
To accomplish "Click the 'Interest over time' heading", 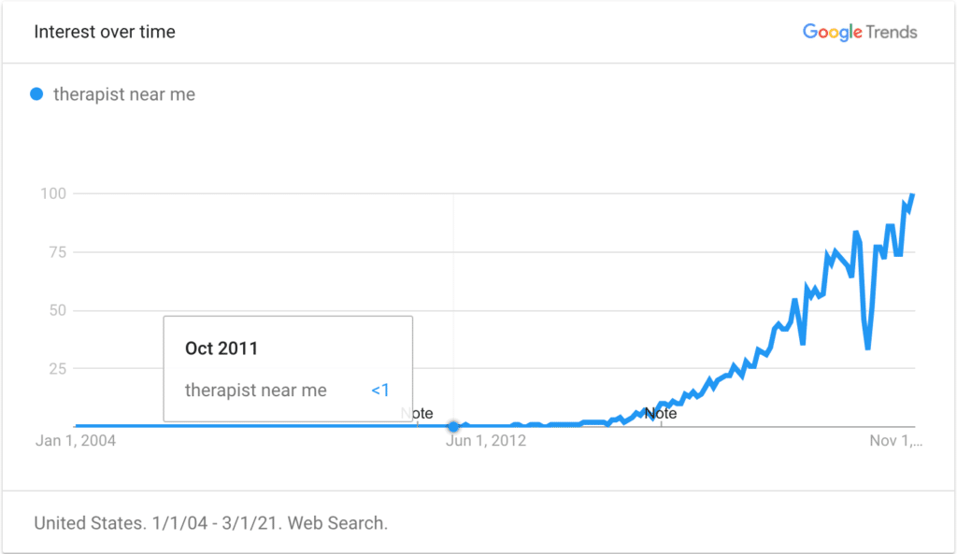I will pos(105,32).
